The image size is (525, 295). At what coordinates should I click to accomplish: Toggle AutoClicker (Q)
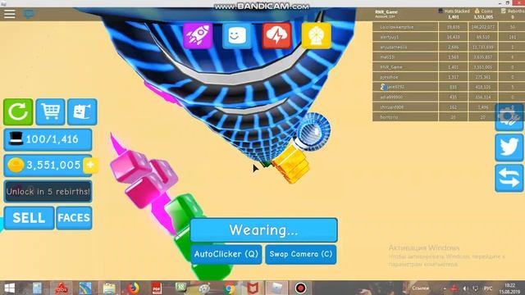226,254
